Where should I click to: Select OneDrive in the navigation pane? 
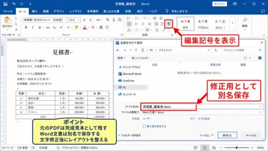129,81
